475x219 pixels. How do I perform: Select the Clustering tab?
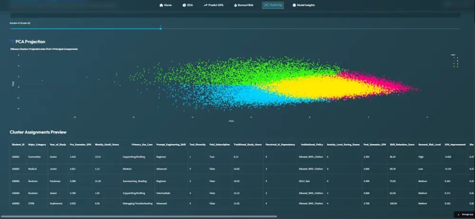[273, 5]
